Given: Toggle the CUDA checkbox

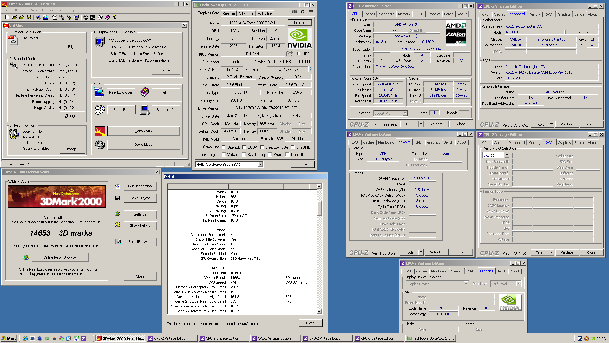Looking at the screenshot, I should pos(244,147).
